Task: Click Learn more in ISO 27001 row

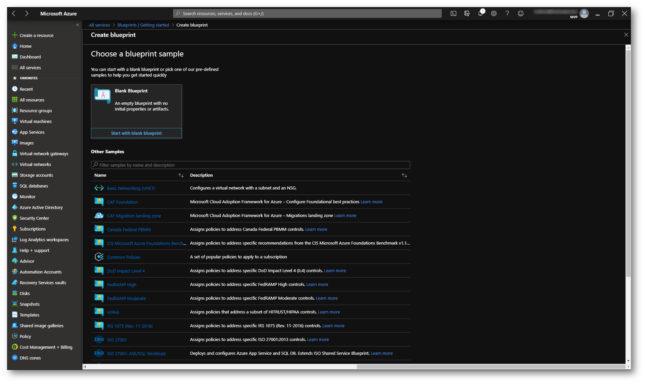Action: [x=318, y=339]
